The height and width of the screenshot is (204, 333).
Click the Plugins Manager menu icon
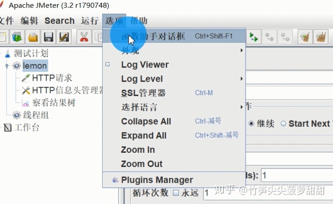[x=115, y=180]
